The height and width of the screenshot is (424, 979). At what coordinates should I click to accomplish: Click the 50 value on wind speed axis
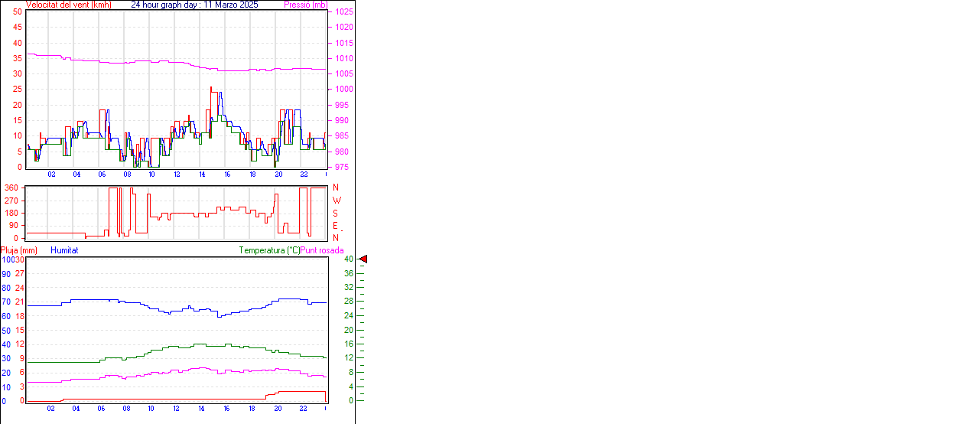(17, 12)
